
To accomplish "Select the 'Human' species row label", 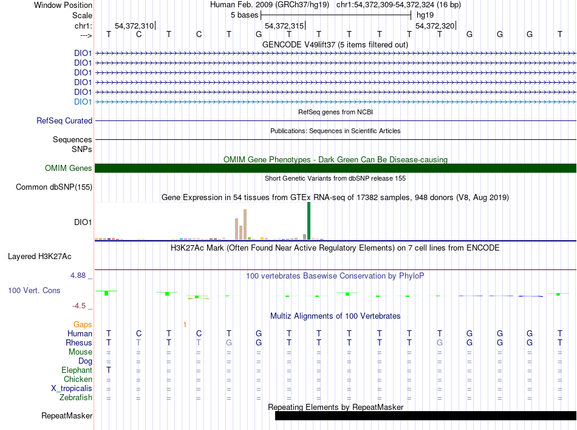I will click(80, 333).
